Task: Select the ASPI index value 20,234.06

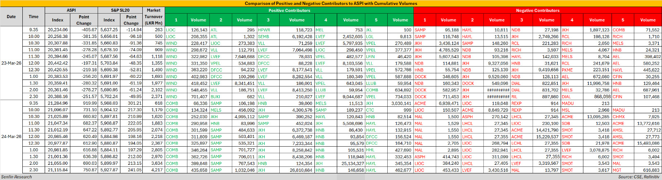Action: [x=58, y=30]
